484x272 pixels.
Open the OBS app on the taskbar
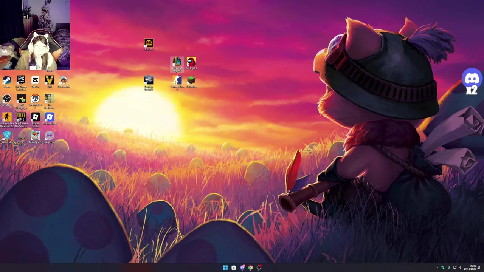tap(259, 267)
